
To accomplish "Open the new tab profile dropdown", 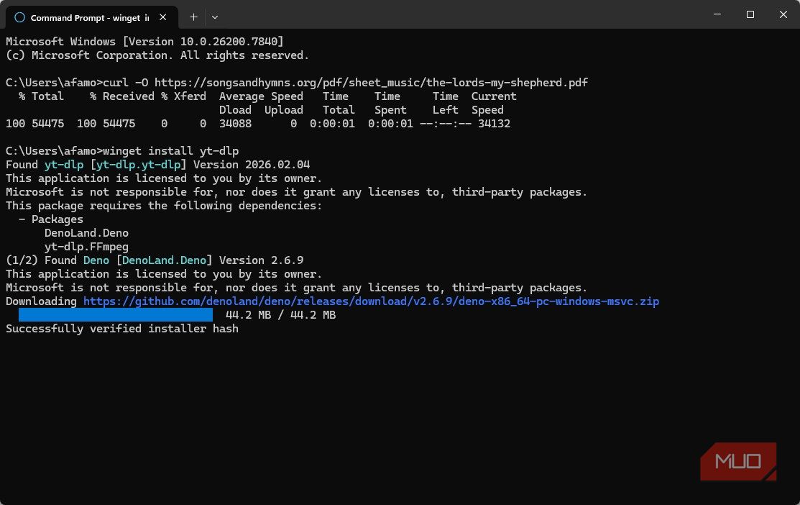I will coord(215,17).
